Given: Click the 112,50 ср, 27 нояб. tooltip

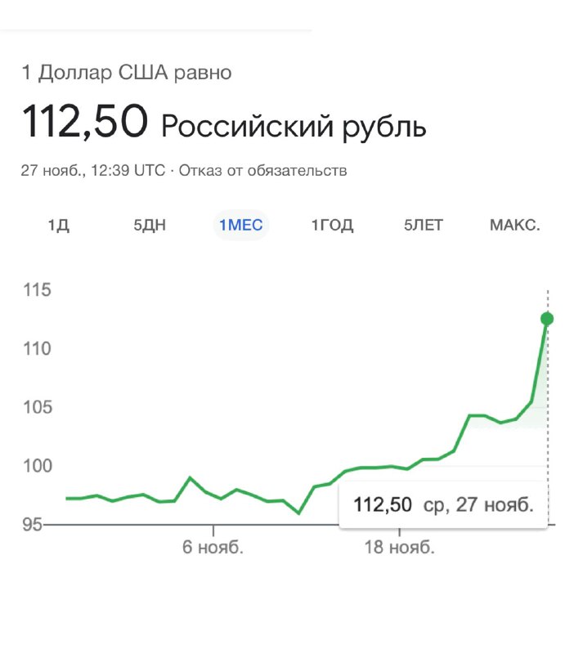Looking at the screenshot, I should point(443,504).
